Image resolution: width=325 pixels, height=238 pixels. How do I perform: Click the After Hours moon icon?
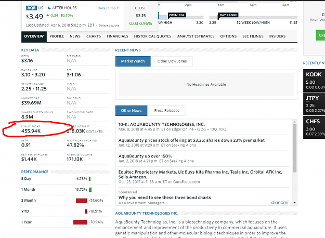coord(49,8)
